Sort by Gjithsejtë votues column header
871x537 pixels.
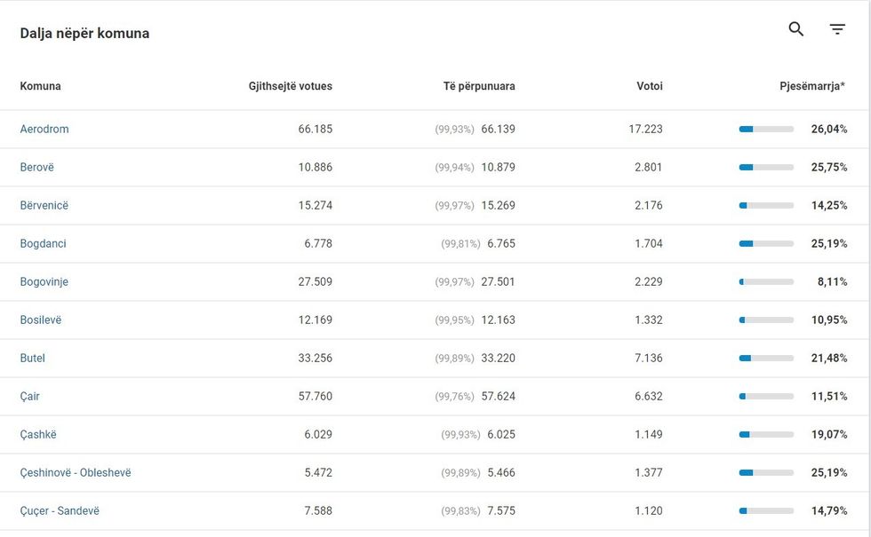click(291, 86)
